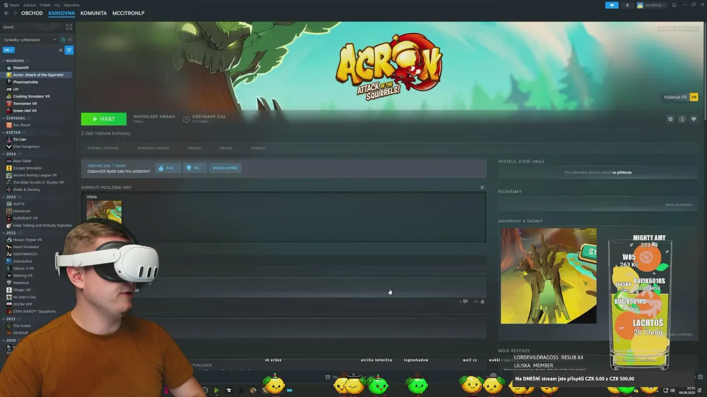The image size is (707, 397).
Task: Click se přihlaste friends link
Action: 621,173
